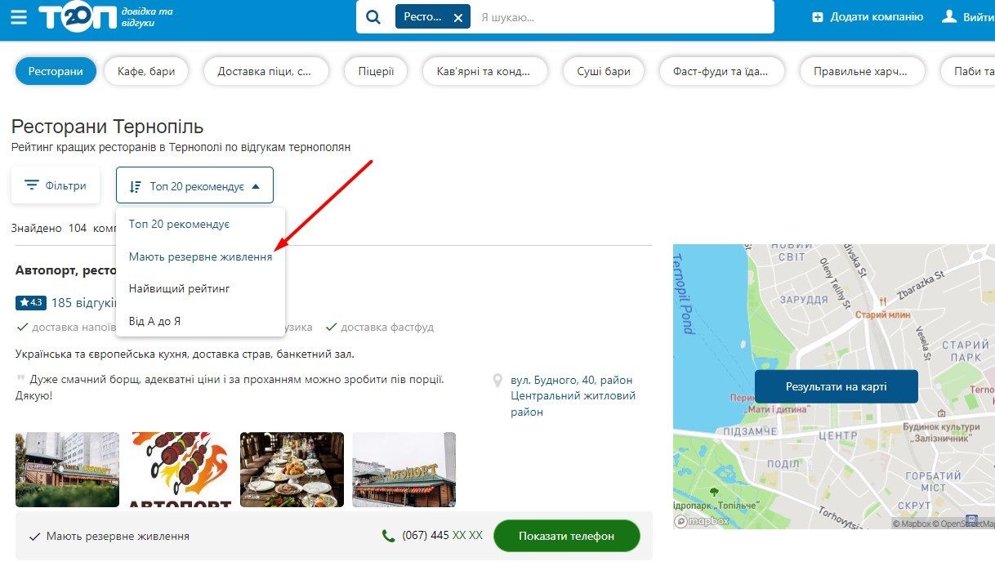Focus the Я шукаю search field
This screenshot has width=995, height=575.
coord(621,17)
